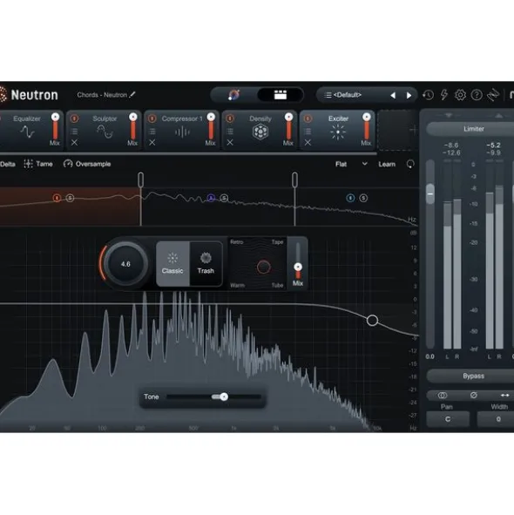Click the second crossover handle

pos(294,180)
